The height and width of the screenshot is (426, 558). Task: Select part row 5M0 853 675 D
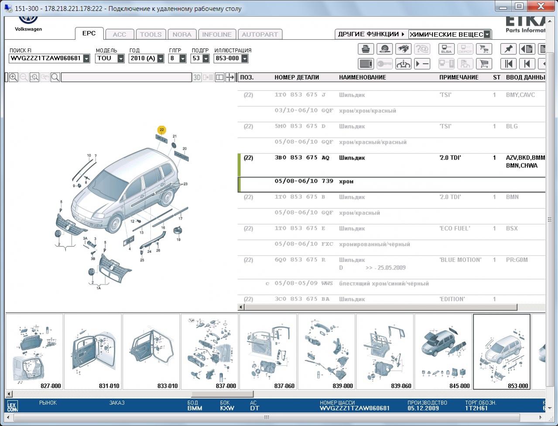click(392, 126)
